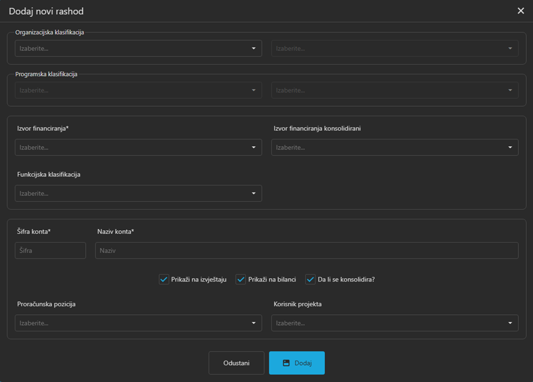Click arrow icon of Korisnik projekta combo

(x=510, y=323)
